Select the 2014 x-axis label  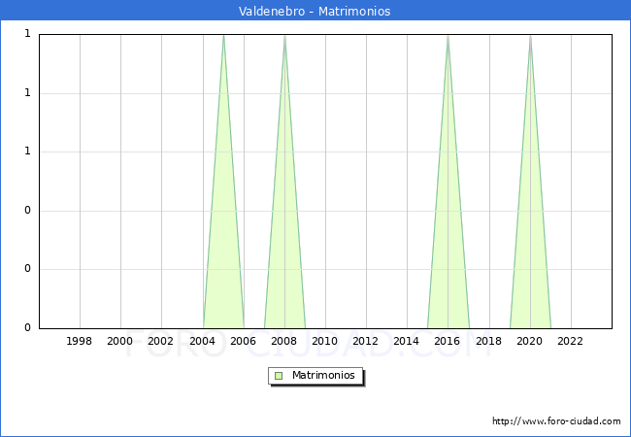click(x=407, y=341)
